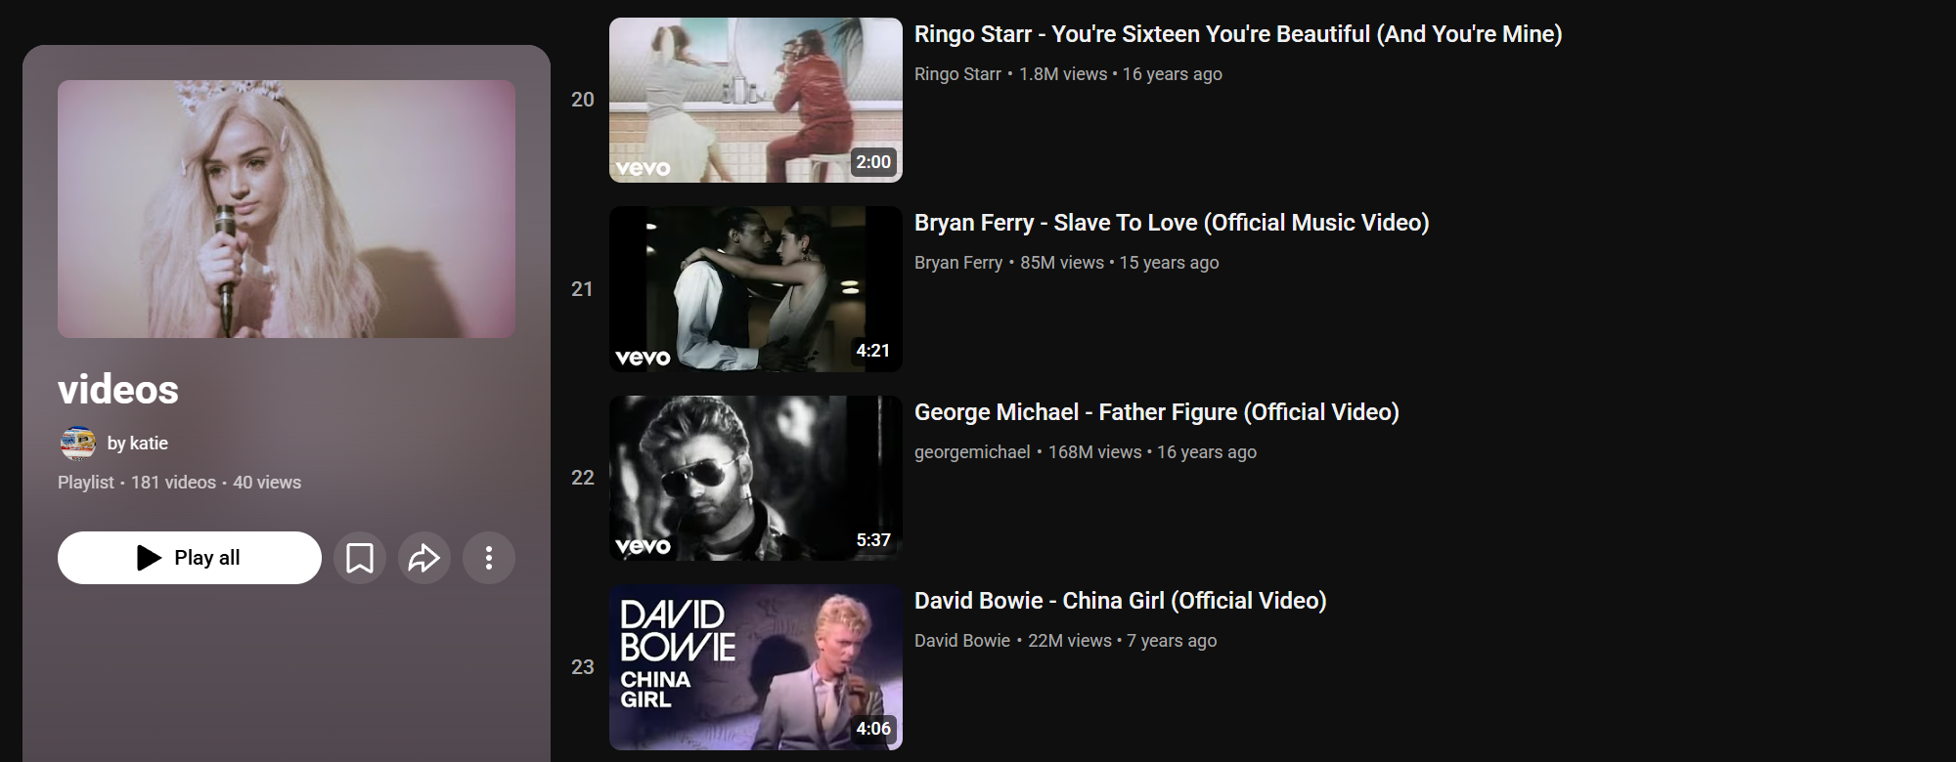The height and width of the screenshot is (762, 1956).
Task: Visit the georgemichael channel link
Action: pos(972,452)
